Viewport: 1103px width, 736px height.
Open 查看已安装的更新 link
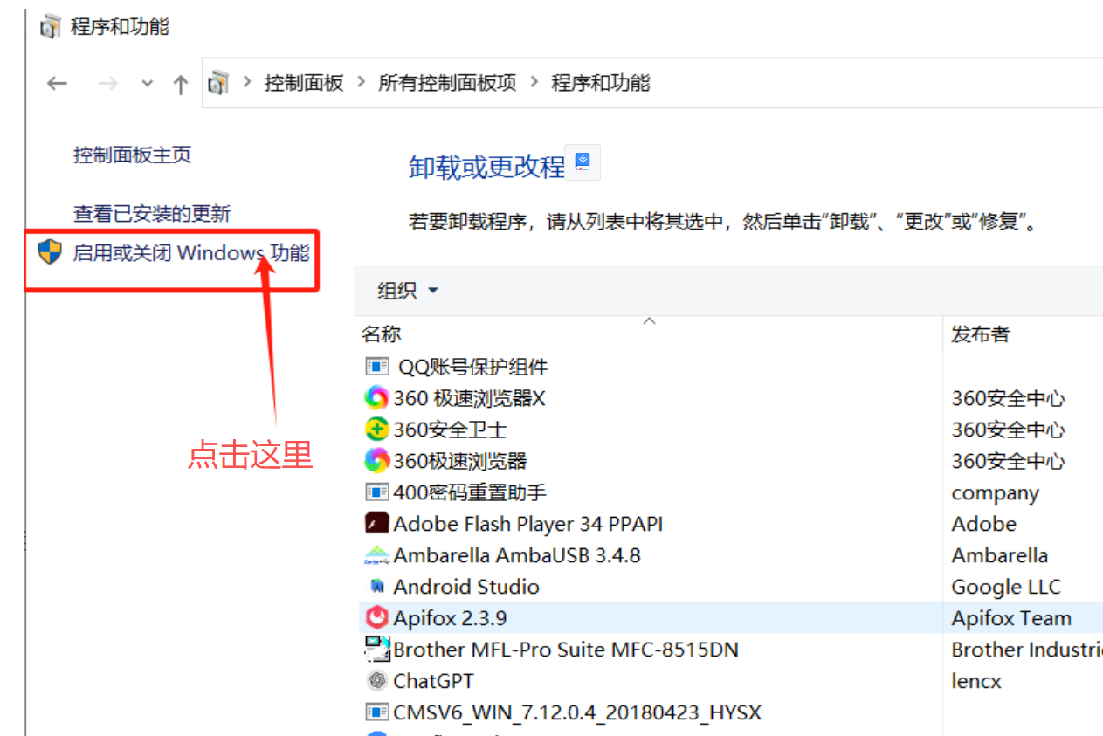click(152, 213)
